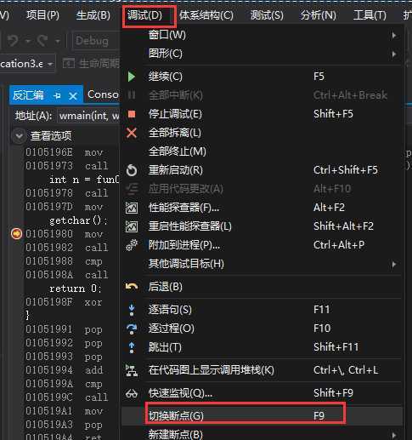This screenshot has width=412, height=440.
Task: Click the Step Out arrow icon
Action: [132, 347]
